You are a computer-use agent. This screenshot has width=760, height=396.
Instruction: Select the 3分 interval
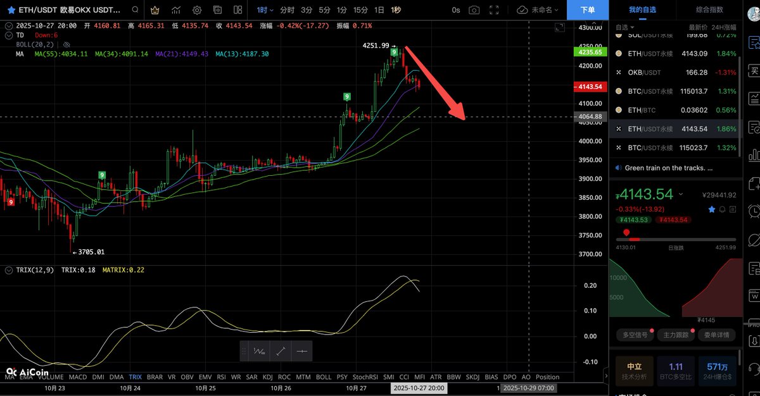pos(307,10)
